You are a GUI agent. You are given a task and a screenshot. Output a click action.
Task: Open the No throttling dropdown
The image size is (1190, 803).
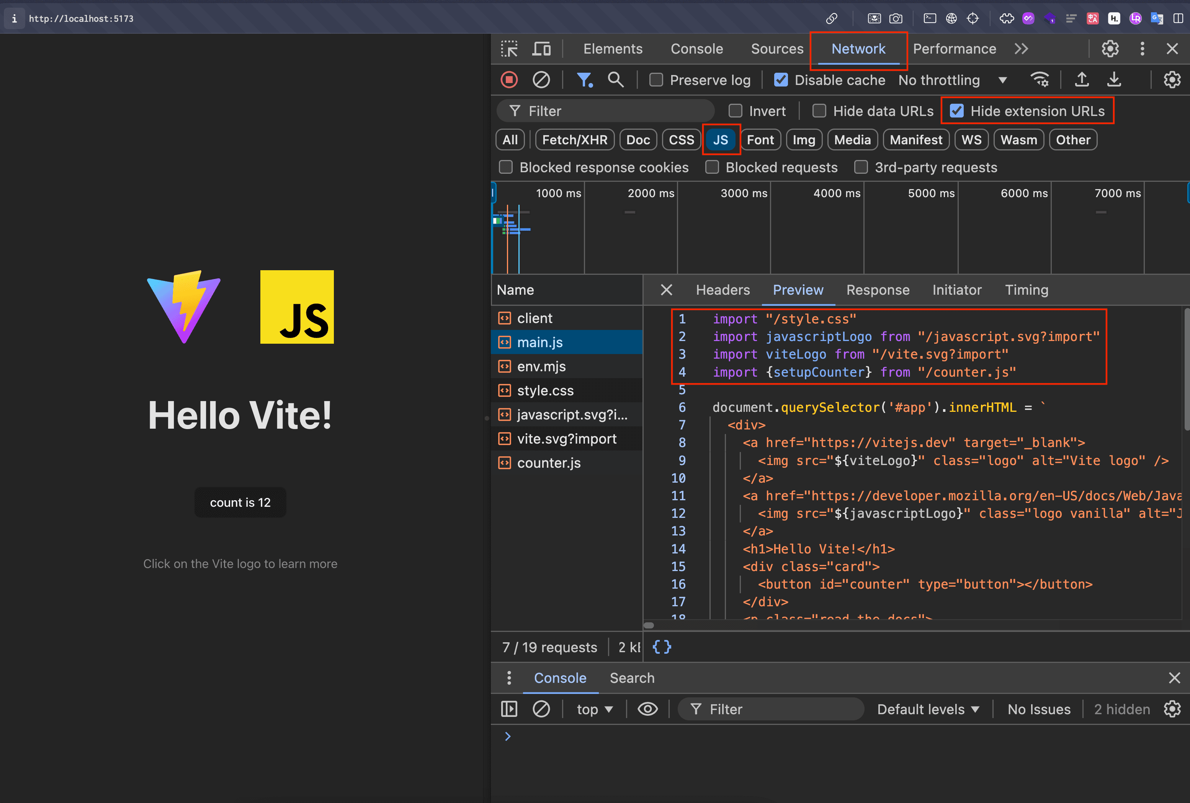[952, 80]
